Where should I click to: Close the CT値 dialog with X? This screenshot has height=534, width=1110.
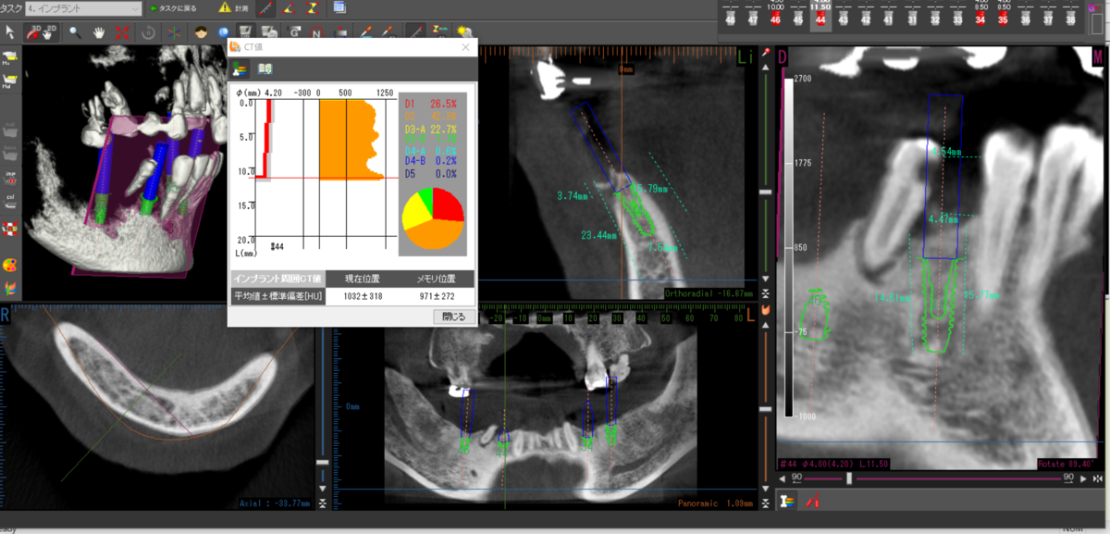pos(465,47)
